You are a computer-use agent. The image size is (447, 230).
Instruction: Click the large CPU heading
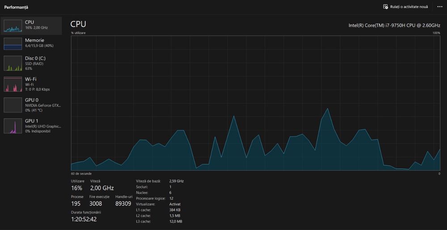pos(78,24)
